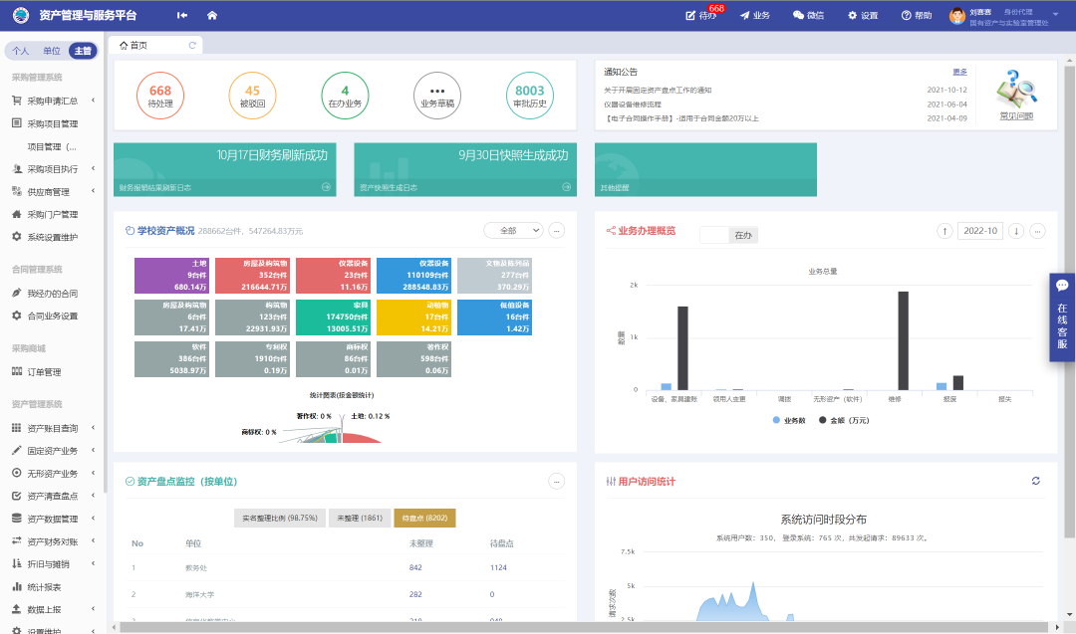Open 我经办的合同 in the sidebar
The height and width of the screenshot is (634, 1076).
(52, 294)
